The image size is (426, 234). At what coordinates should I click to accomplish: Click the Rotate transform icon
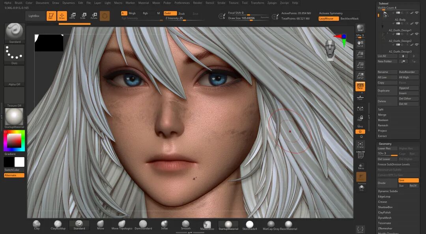(94, 16)
